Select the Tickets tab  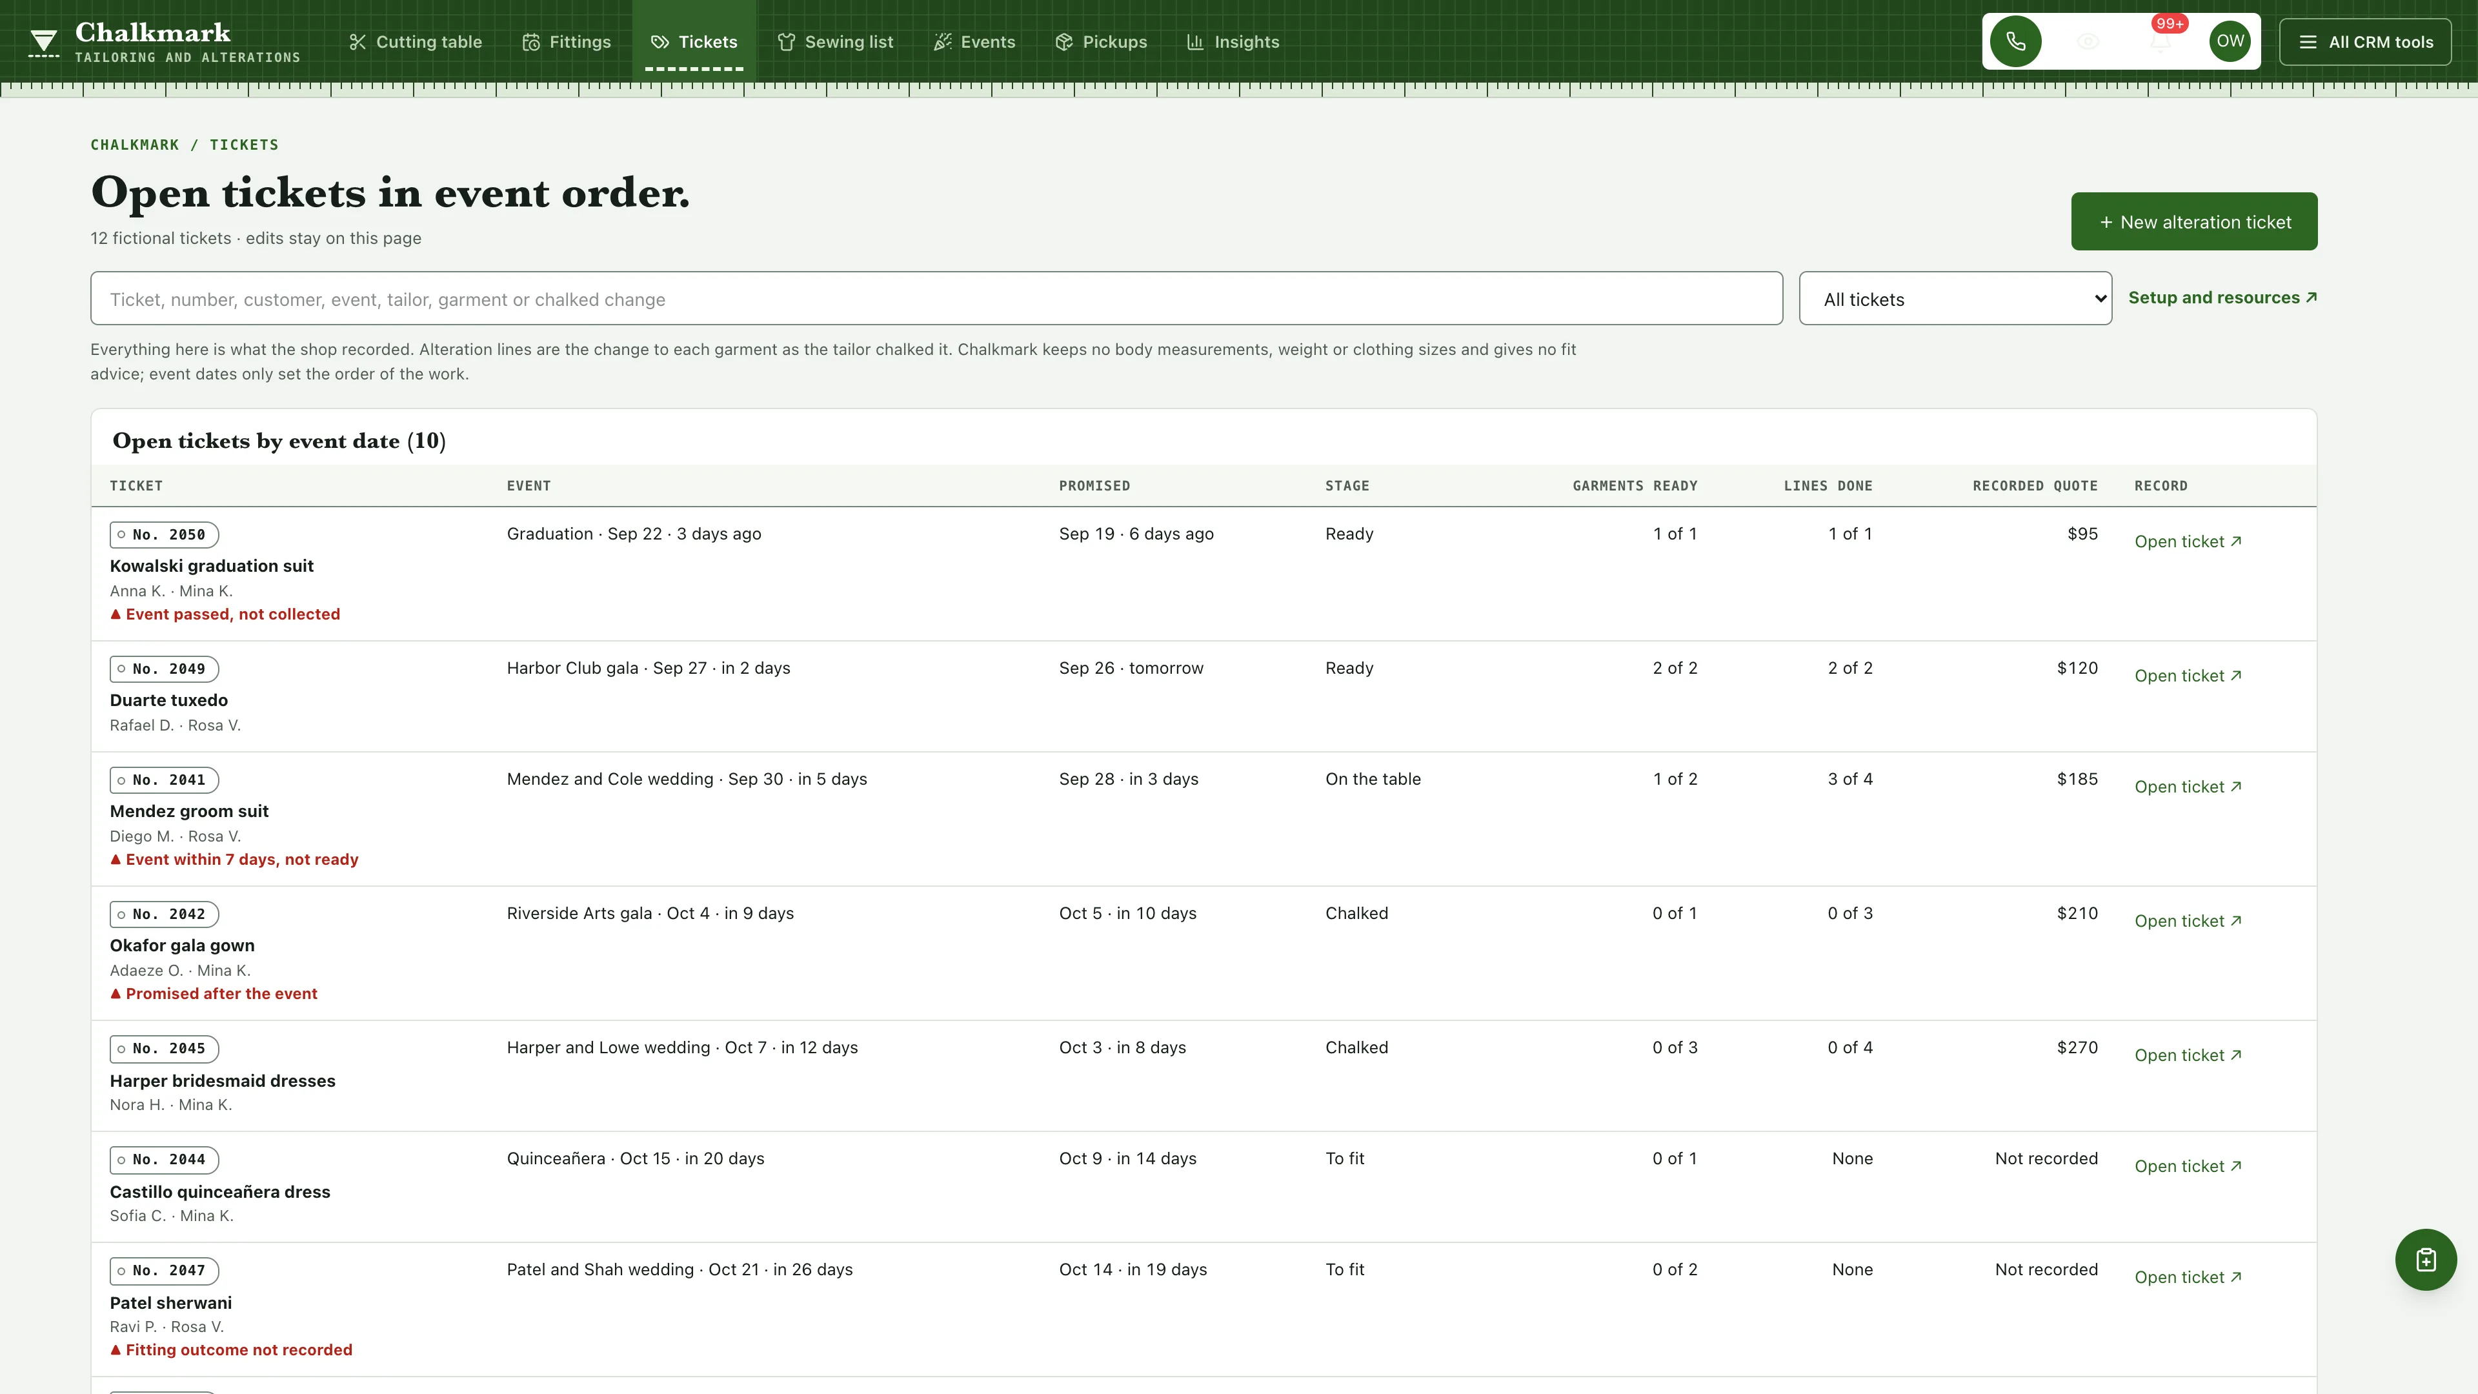pos(694,43)
